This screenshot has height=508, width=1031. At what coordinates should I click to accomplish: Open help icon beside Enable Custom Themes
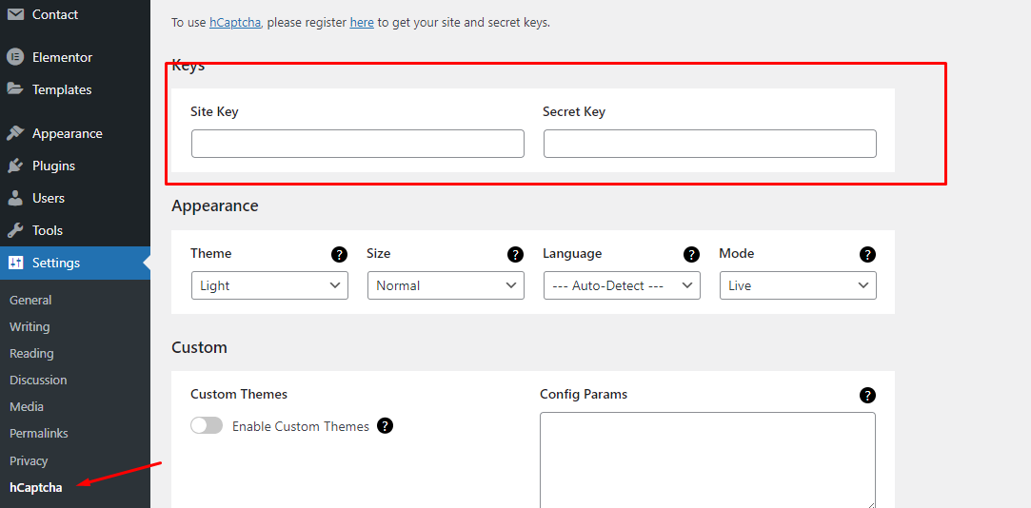(x=385, y=426)
